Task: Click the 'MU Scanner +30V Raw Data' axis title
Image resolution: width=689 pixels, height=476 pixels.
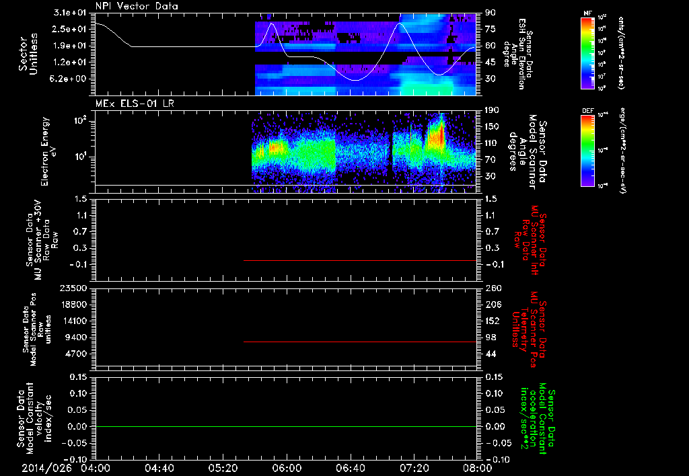Action: pos(42,241)
